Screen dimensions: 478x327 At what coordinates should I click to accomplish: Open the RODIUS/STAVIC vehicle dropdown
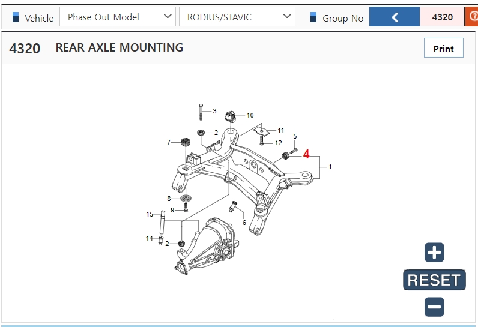(237, 17)
